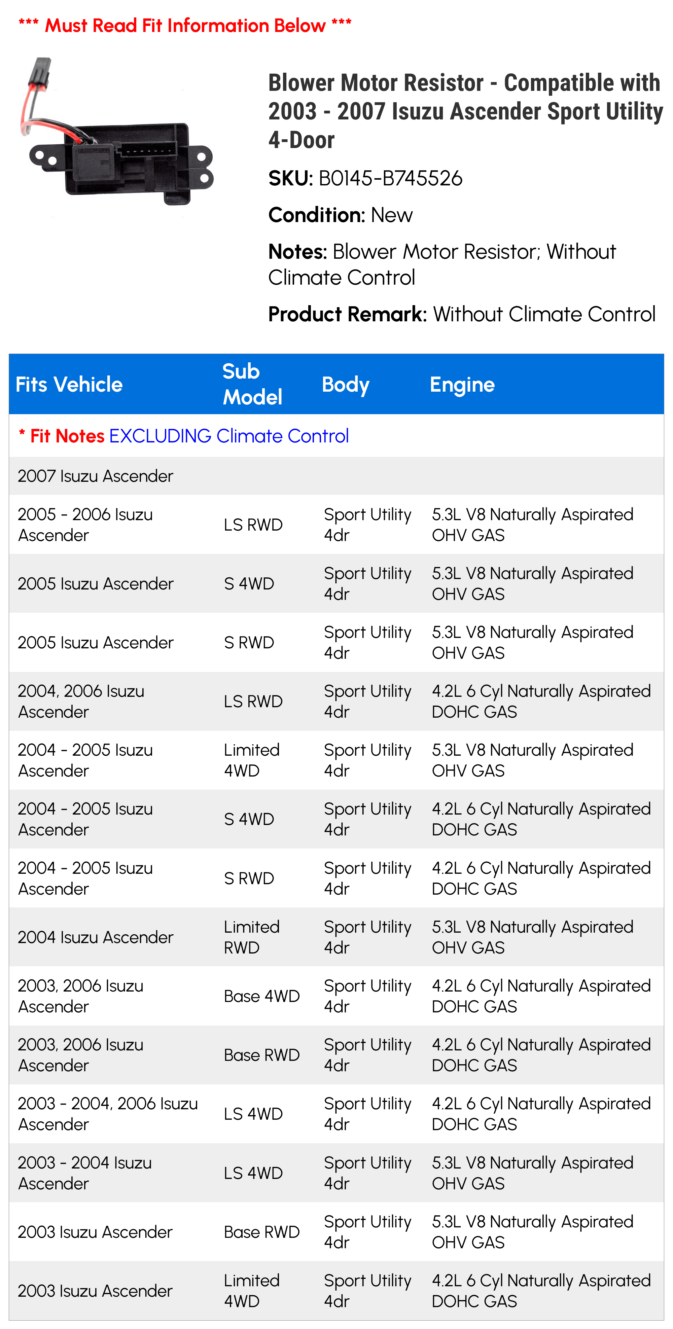Select the 2003 - 2004, 2006 LS 4WD row
Screen dimensions: 673x1329
[336, 1114]
